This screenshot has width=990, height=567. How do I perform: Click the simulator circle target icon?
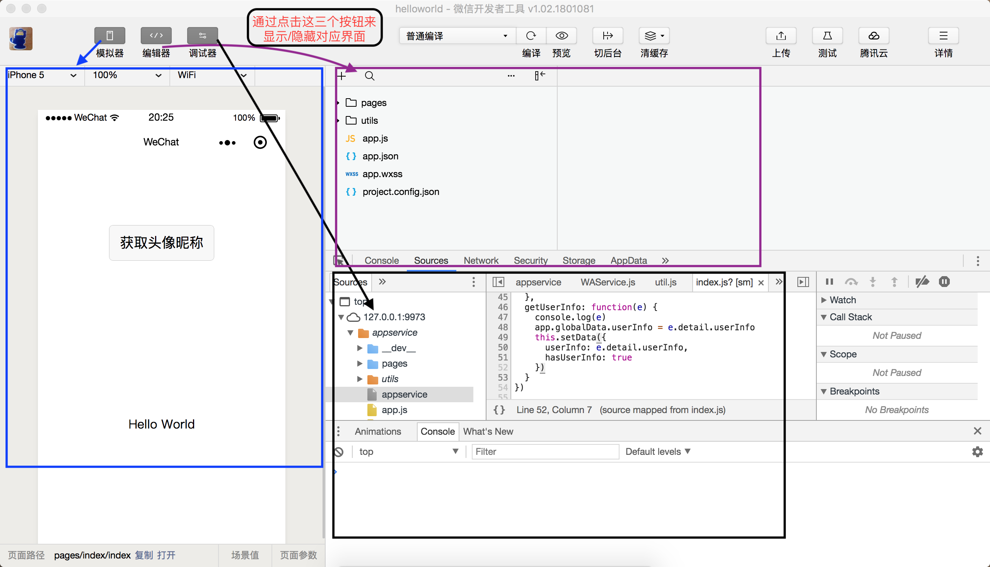pyautogui.click(x=260, y=143)
